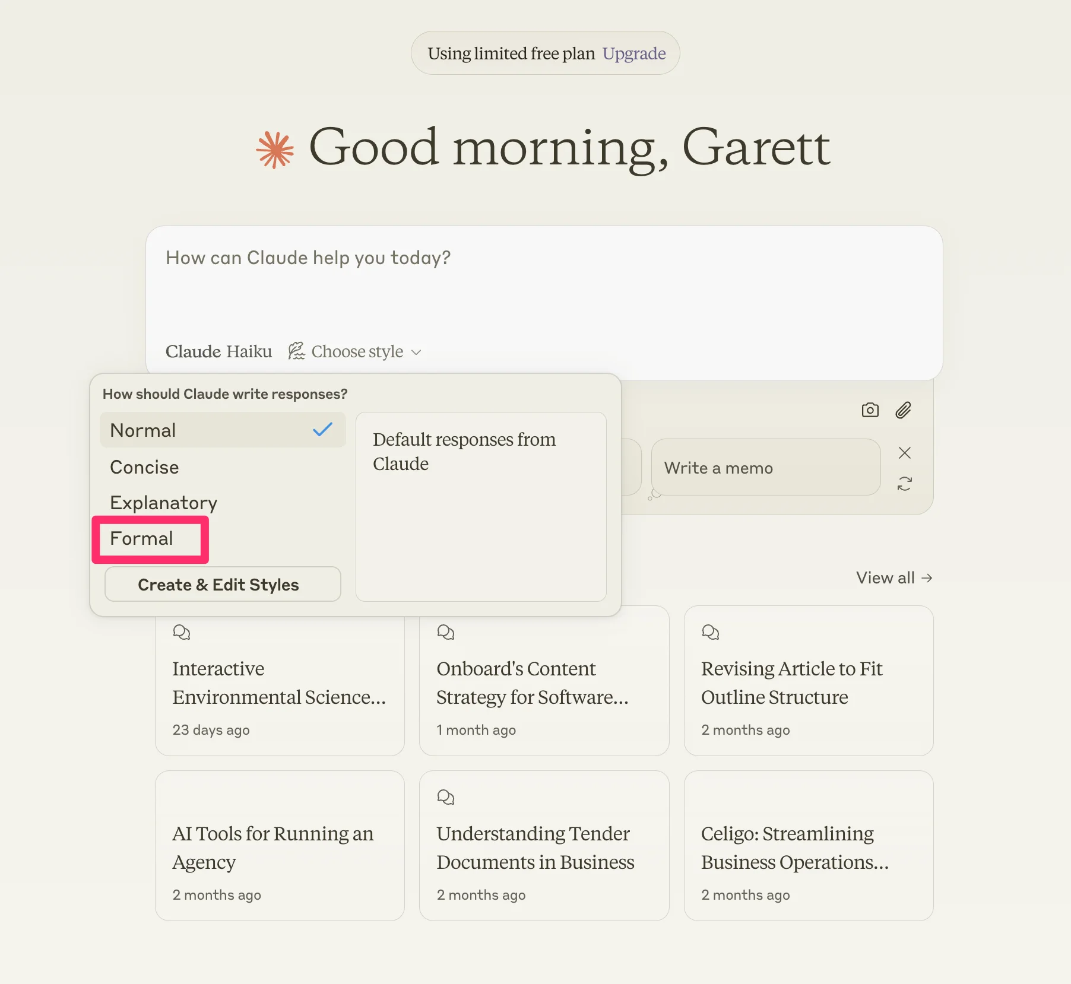Open Revising Article to Fit Outline Structure chat
This screenshot has width=1071, height=984.
[809, 681]
